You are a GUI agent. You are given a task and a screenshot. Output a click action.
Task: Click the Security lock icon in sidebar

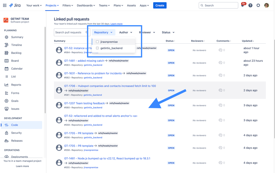point(7,133)
